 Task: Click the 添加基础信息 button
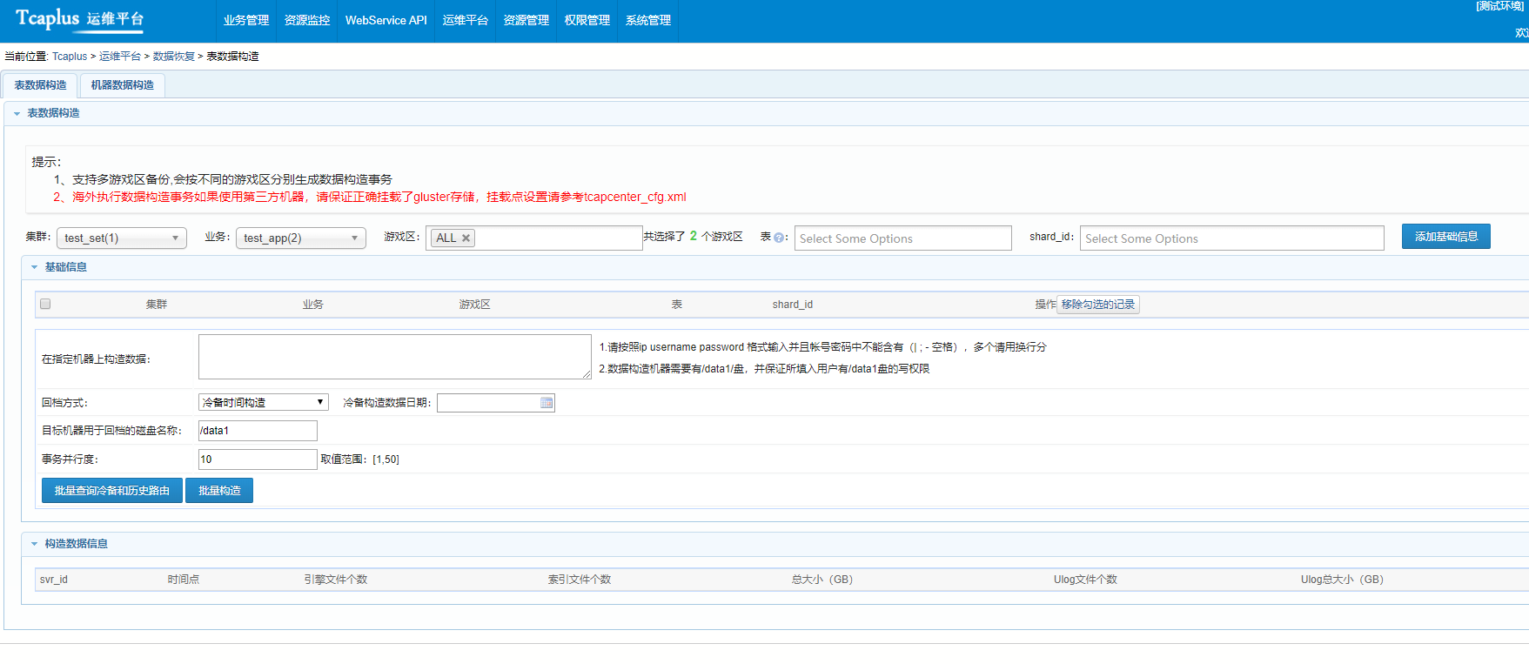pos(1445,237)
